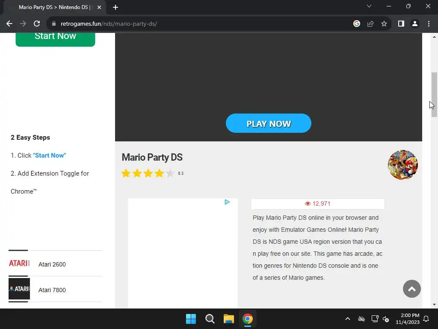Follow the "Start Now" link in steps
Viewport: 438px width, 329px height.
click(x=50, y=155)
